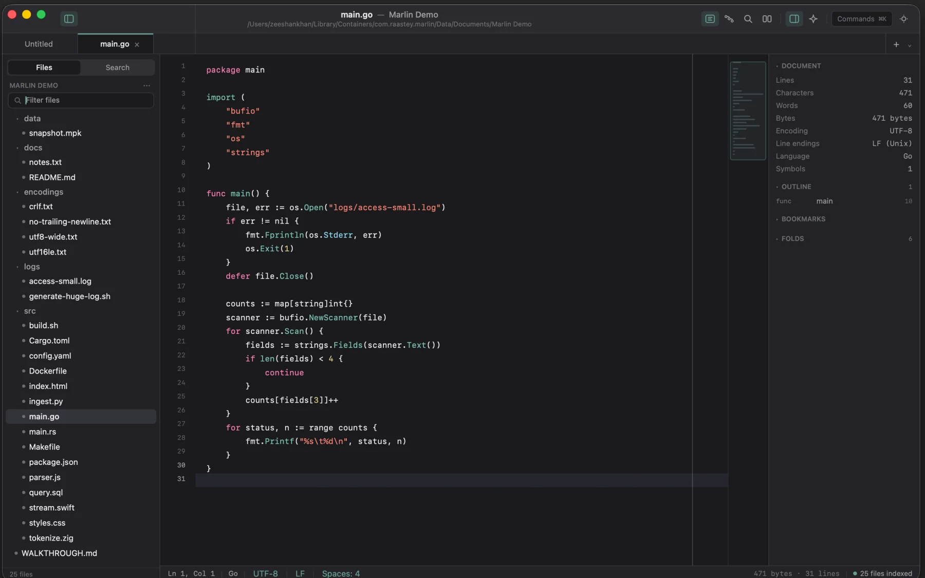Switch to the Search sidebar segment
Image resolution: width=925 pixels, height=578 pixels.
117,67
